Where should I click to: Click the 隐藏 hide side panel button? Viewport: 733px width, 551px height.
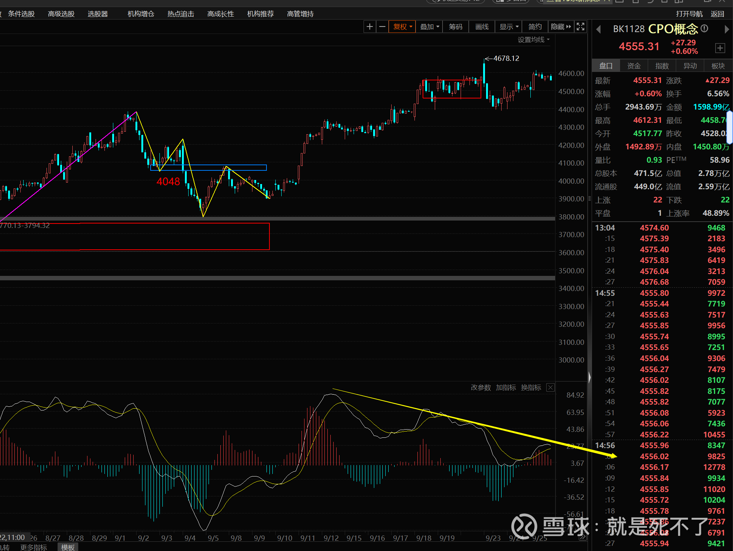pyautogui.click(x=561, y=27)
